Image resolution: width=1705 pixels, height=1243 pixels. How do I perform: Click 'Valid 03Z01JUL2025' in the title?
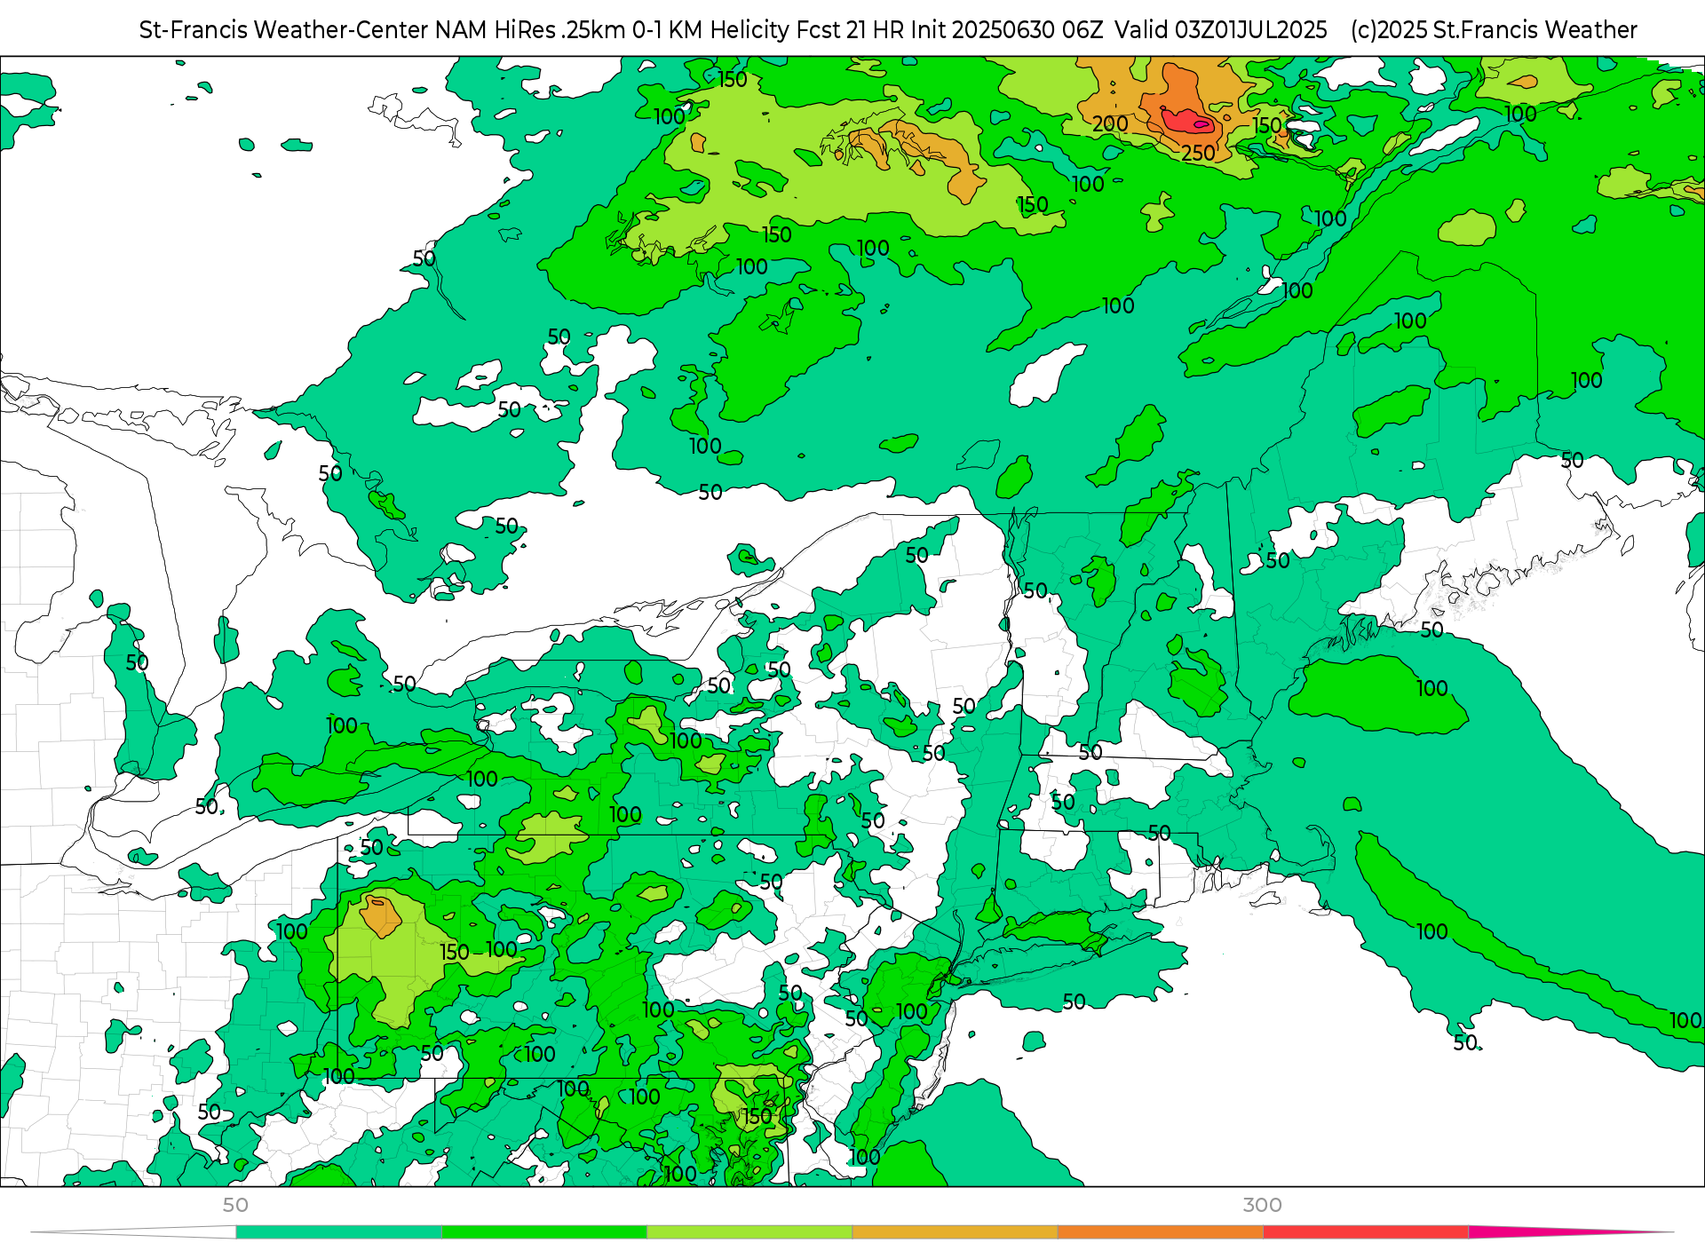tap(1221, 30)
